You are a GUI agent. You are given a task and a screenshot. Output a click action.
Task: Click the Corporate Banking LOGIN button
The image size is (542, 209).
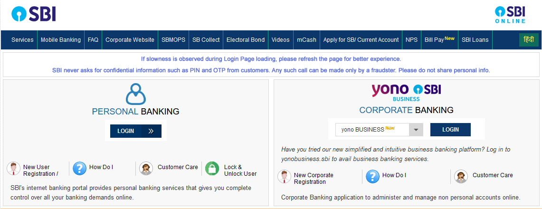click(450, 130)
